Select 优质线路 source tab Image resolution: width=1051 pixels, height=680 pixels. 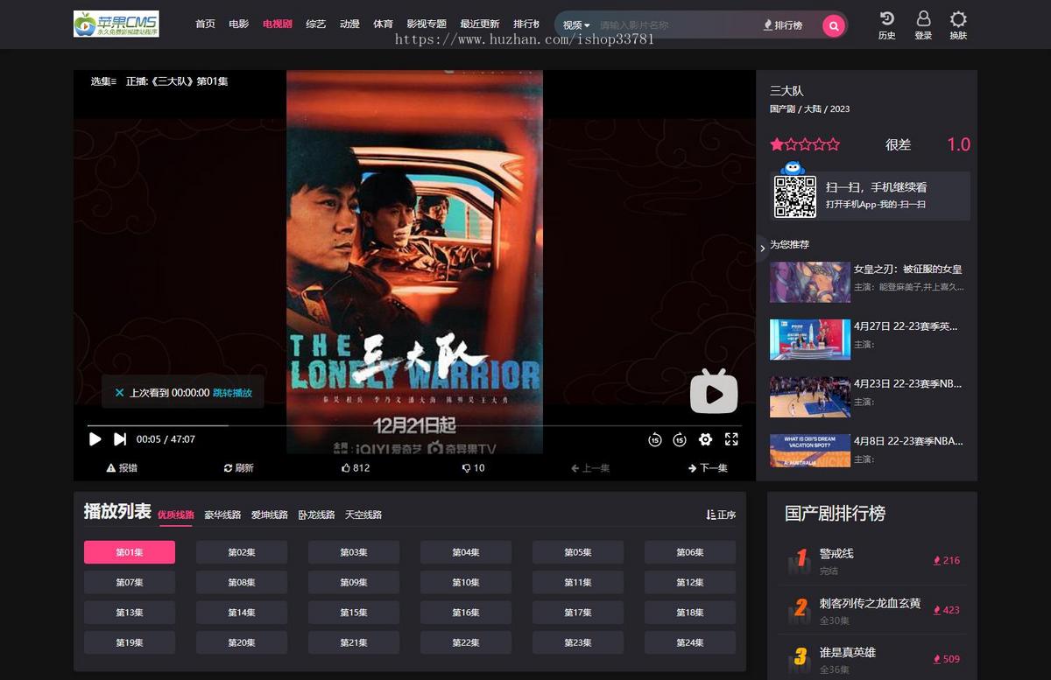coord(175,515)
